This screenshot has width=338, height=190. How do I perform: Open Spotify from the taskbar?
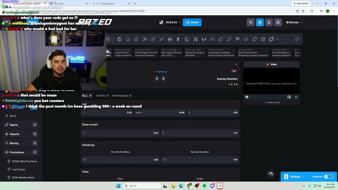[x=204, y=186]
